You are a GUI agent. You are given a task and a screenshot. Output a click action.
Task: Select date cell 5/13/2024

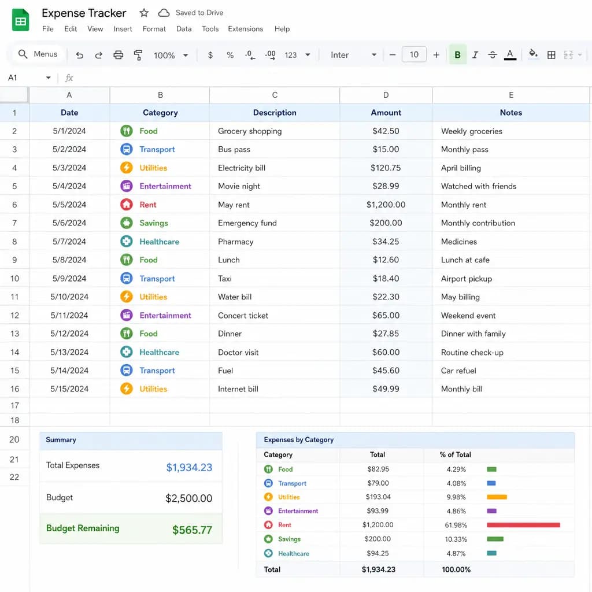coord(69,352)
